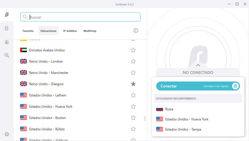Open the Alert siren icon in sidebar

(7, 42)
